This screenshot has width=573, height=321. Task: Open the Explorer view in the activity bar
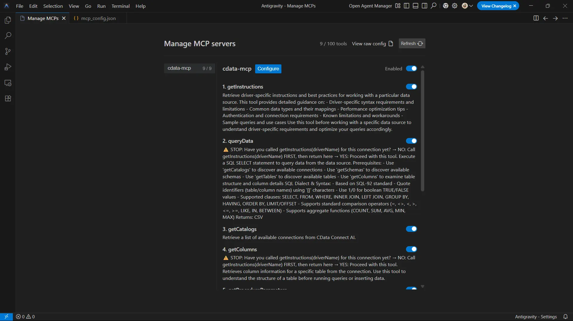click(8, 20)
